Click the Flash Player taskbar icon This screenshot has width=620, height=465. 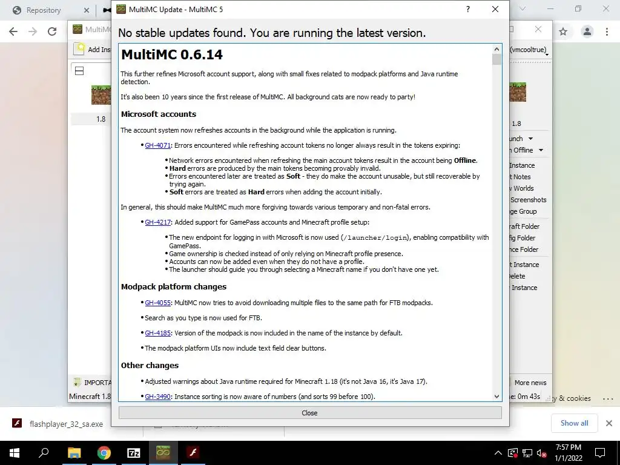[193, 452]
